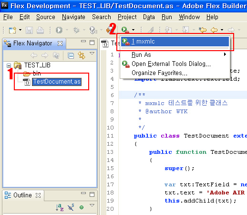Open the Outline view menu triangle
The image size is (247, 215).
92,205
